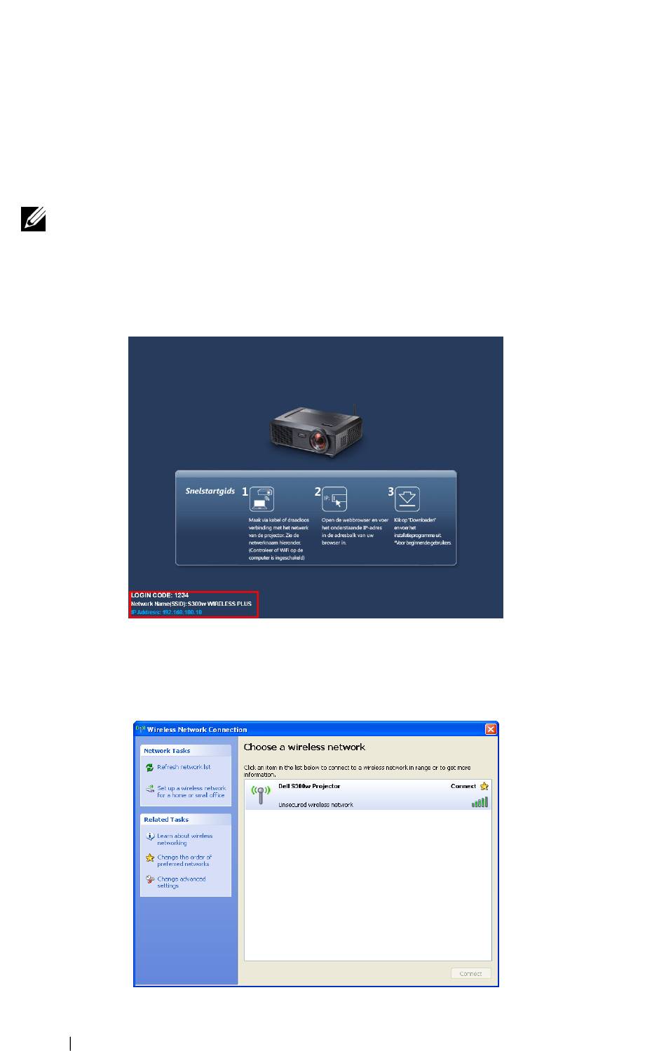The image size is (666, 1051).
Task: Click the Refresh network list icon
Action: point(149,768)
